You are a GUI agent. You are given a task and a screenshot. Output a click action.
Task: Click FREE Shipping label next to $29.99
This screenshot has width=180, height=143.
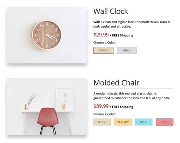[x=123, y=36]
